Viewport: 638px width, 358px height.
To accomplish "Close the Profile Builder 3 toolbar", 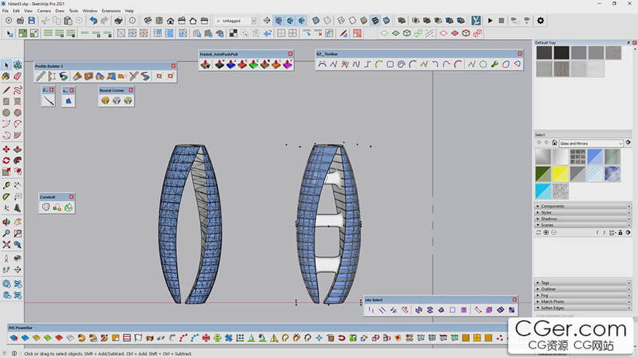I will point(173,66).
